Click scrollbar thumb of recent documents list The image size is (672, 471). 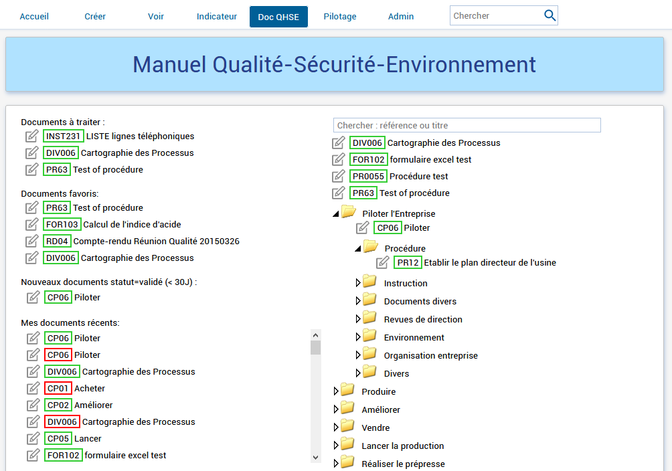316,348
